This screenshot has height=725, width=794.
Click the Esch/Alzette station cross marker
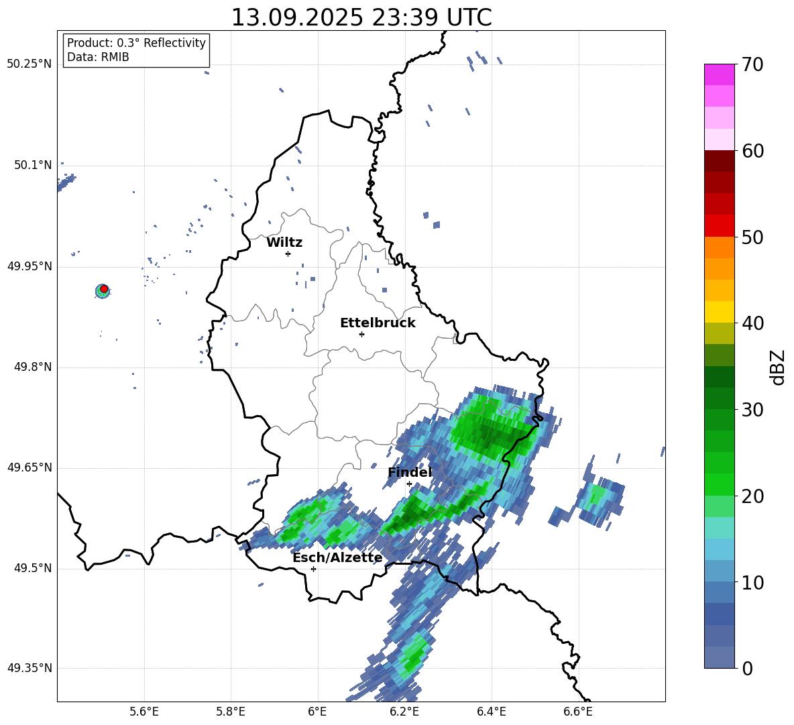click(313, 569)
